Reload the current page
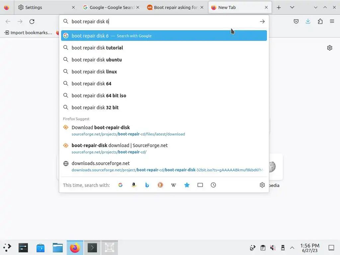 pos(32,22)
